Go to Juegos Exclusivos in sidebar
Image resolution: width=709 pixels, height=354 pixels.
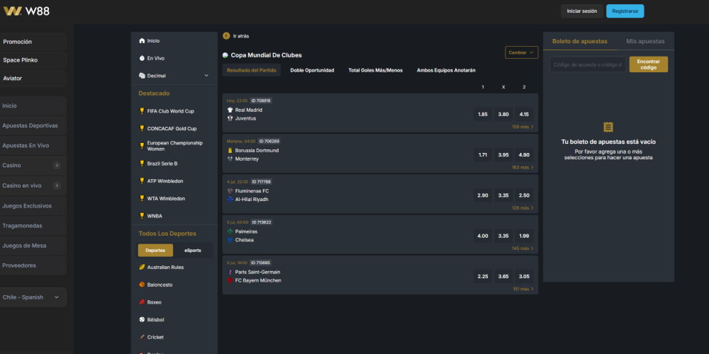point(33,205)
